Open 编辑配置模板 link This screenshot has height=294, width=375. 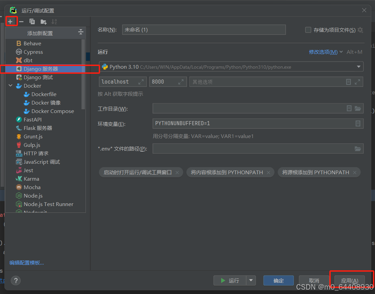27,263
